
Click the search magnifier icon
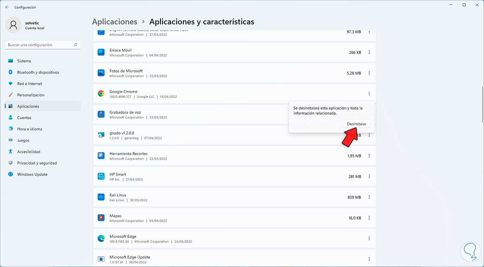pyautogui.click(x=75, y=45)
